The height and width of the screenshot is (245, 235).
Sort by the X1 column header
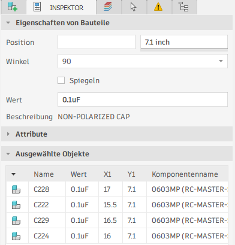[x=107, y=174]
